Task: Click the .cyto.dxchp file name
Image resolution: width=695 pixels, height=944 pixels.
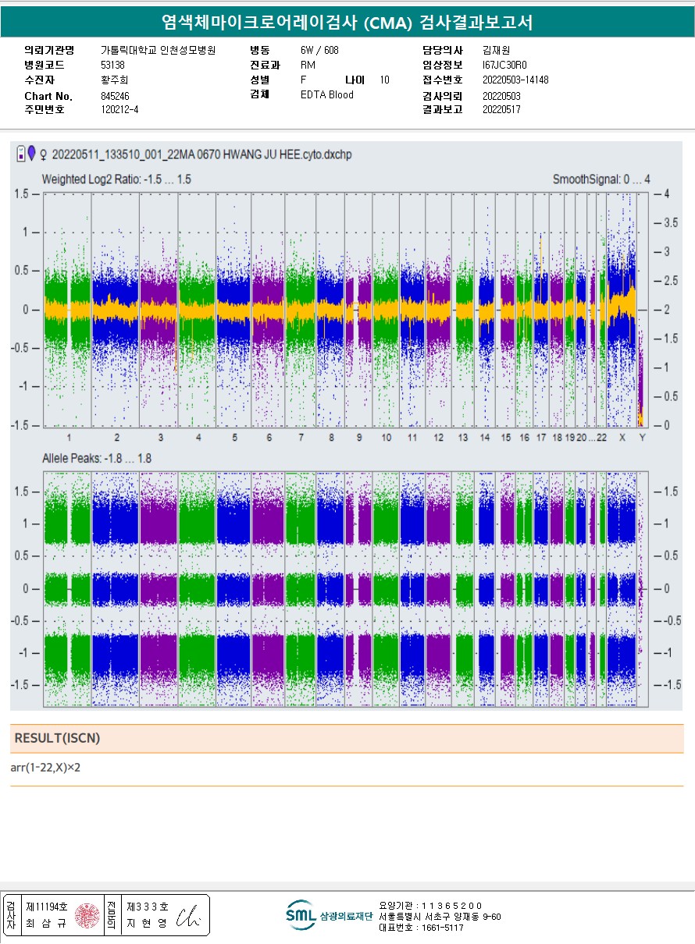Action: point(201,154)
